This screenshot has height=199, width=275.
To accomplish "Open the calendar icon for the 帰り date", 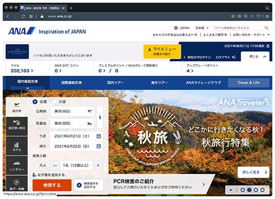I will (x=99, y=146).
